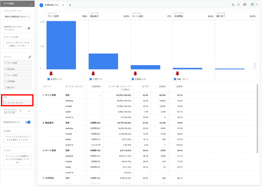Click the 次の操作 dimension drop zone

pyautogui.click(x=18, y=138)
